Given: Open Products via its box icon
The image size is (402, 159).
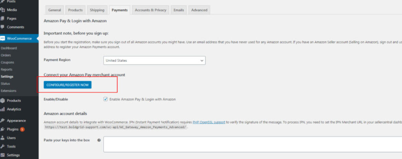Looking at the screenshot, I should click(3, 100).
